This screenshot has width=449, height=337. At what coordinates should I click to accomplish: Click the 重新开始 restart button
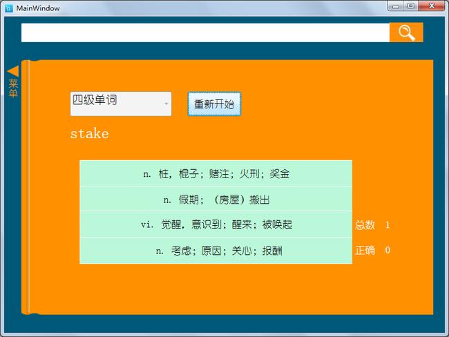point(214,104)
